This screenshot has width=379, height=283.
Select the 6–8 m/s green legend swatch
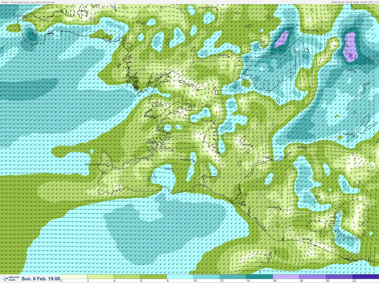click(153, 277)
